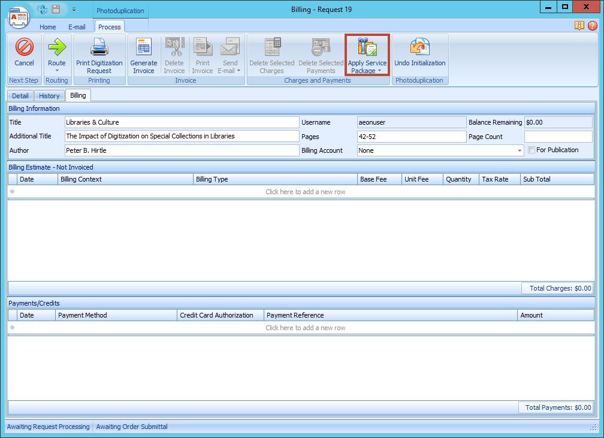604x438 pixels.
Task: Click the Author text field
Action: click(182, 150)
